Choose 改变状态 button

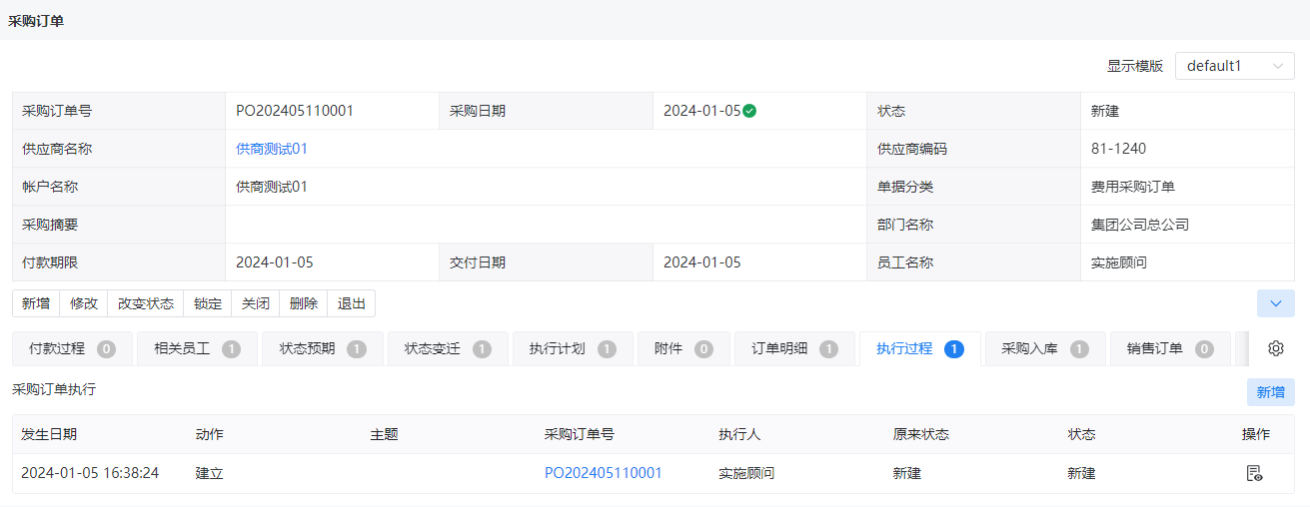click(146, 303)
